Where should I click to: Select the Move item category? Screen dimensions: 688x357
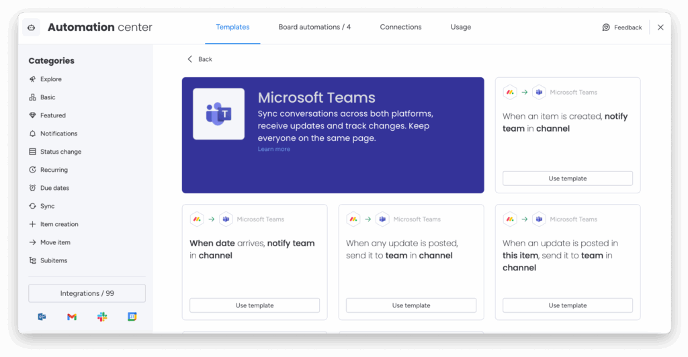click(x=55, y=242)
